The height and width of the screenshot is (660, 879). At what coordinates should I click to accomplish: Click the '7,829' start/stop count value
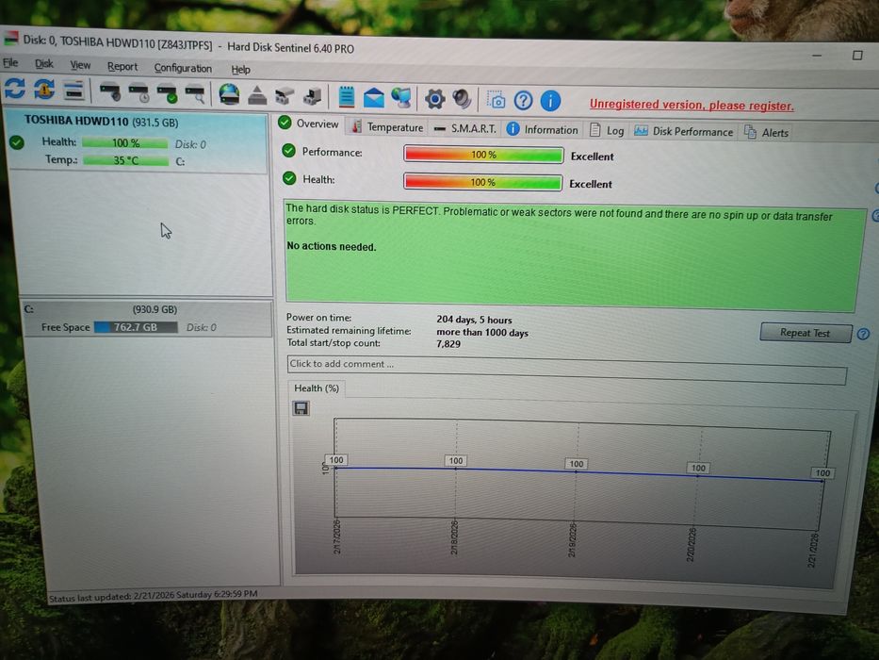[x=448, y=343]
